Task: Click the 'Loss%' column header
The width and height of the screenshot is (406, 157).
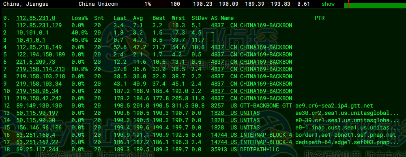Action: click(79, 18)
